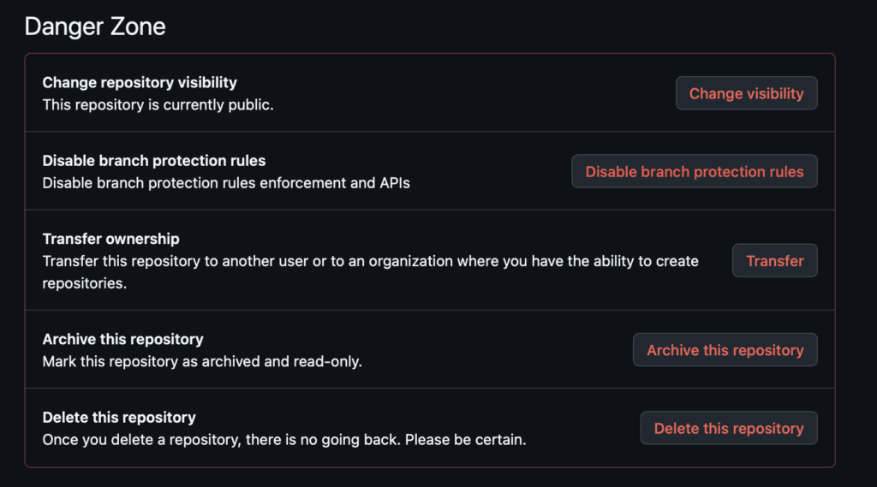Click the 'This repository is currently public' text
The width and height of the screenshot is (877, 487).
point(158,104)
